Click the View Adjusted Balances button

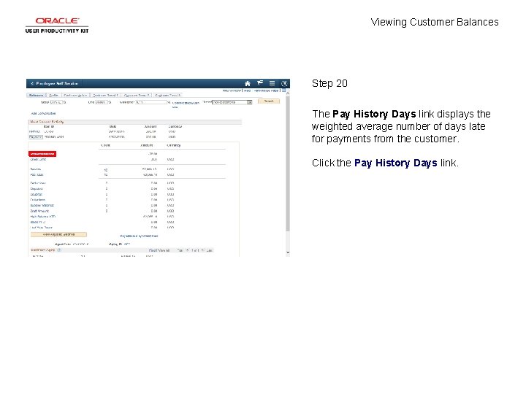tap(58, 234)
